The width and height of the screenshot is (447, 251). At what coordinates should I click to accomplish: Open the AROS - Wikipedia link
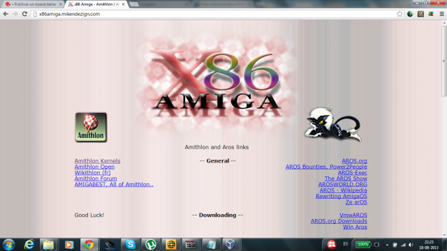[343, 190]
